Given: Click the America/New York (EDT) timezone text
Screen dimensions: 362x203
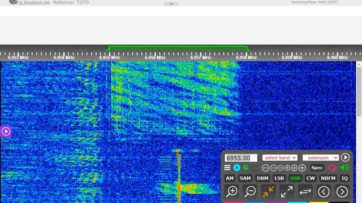Looking at the screenshot, I should tap(314, 2).
